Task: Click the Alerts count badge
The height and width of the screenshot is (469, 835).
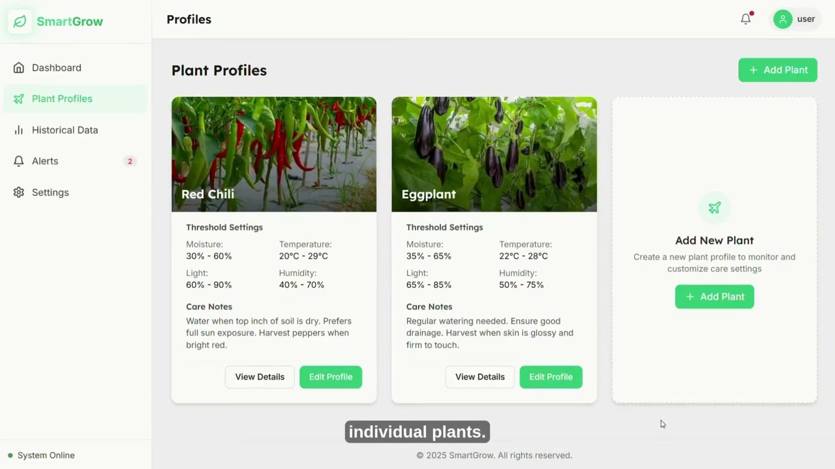Action: tap(130, 162)
